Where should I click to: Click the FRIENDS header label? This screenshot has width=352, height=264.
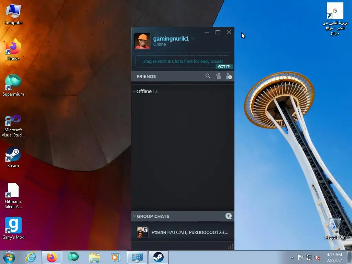pos(146,77)
